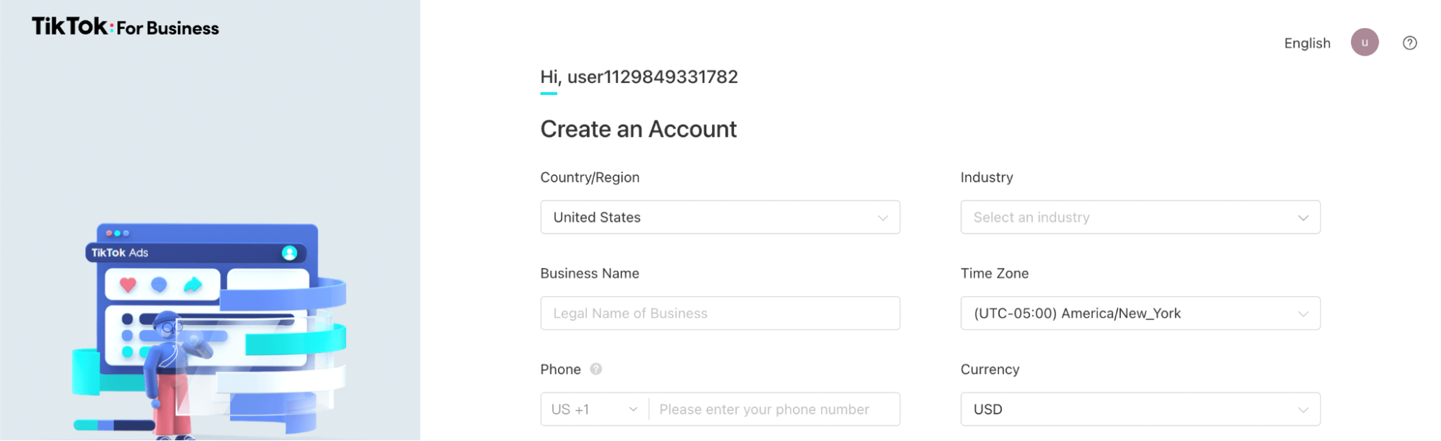Click the profile icon in TikTok Ads illustration

click(x=289, y=253)
